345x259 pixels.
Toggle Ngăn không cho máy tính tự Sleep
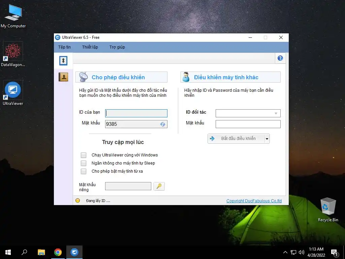click(84, 163)
